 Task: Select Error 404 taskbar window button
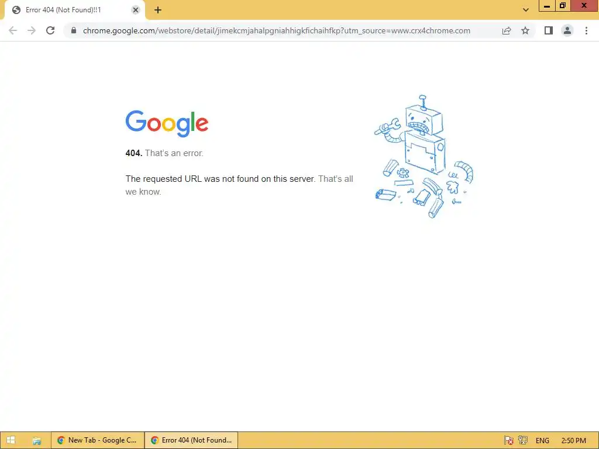tap(191, 440)
